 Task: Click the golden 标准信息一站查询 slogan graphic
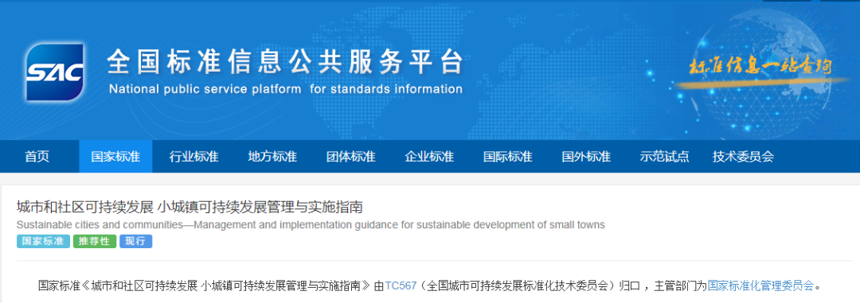(x=760, y=68)
